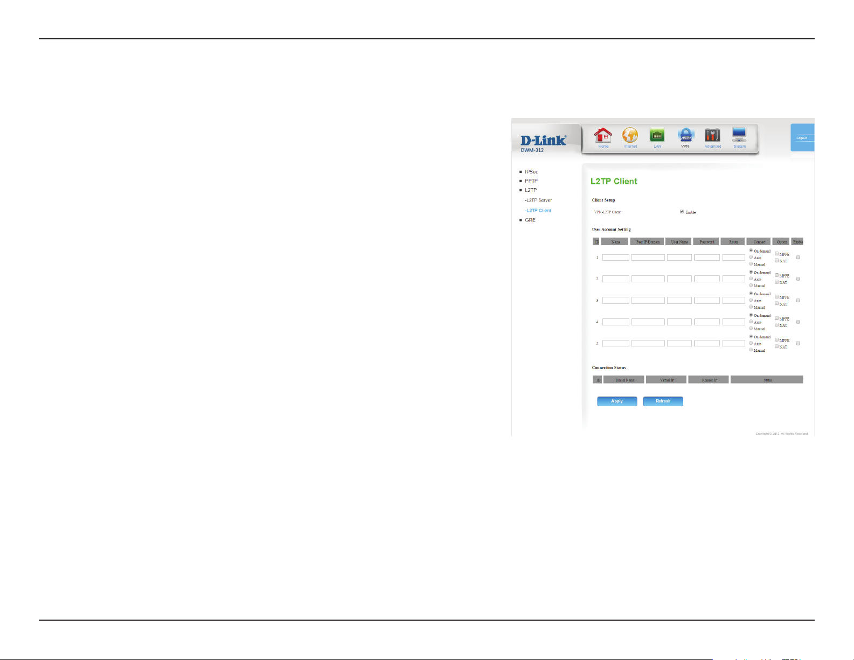854x660 pixels.
Task: Open the LAN settings icon
Action: point(657,136)
